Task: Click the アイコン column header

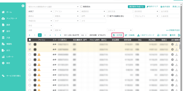Action: click(42, 40)
